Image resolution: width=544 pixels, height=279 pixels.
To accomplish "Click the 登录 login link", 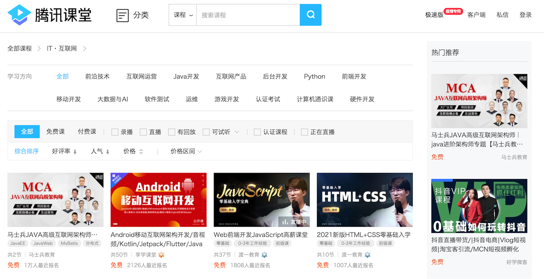I will [x=526, y=15].
